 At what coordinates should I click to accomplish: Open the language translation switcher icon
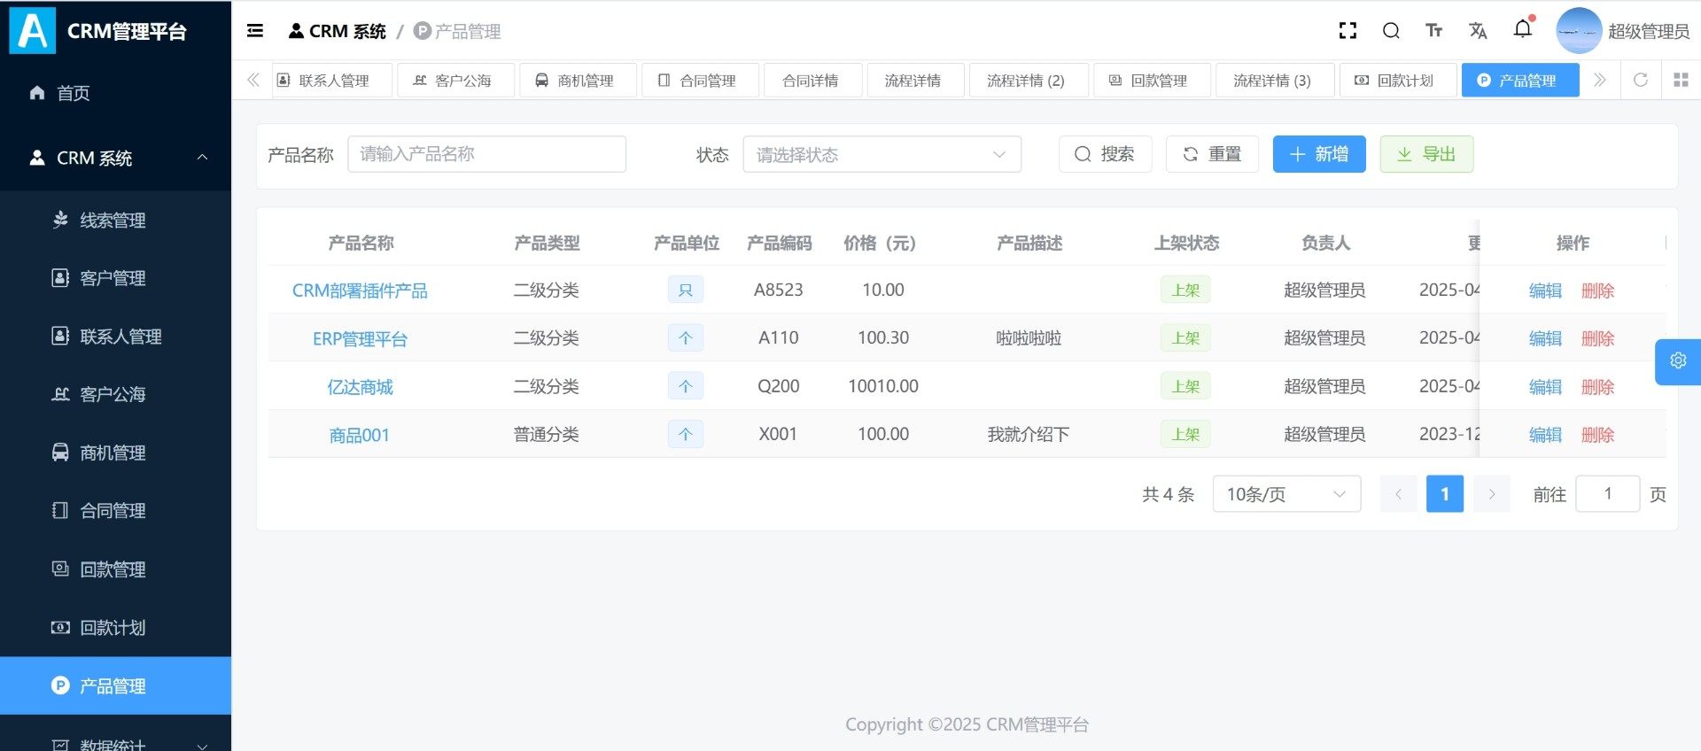(1477, 31)
